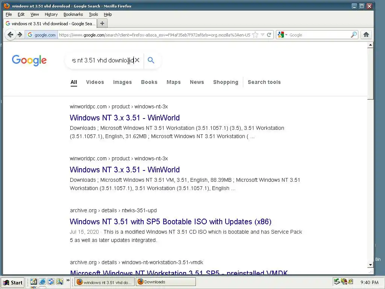This screenshot has height=289, width=385.
Task: Switch to Images results
Action: [x=123, y=82]
